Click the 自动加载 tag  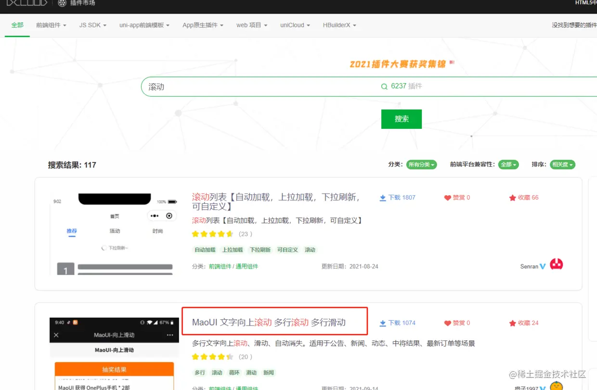(205, 250)
